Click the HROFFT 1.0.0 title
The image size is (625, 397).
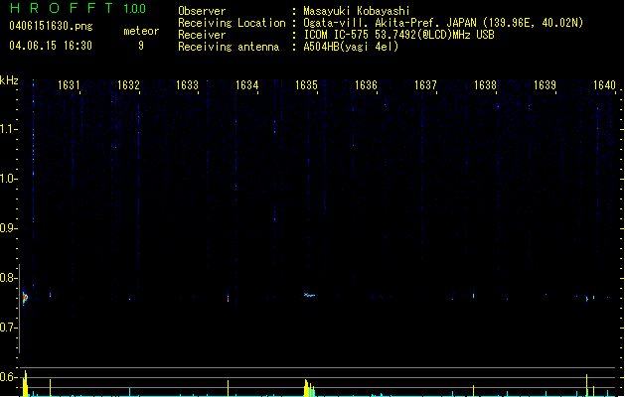pos(78,8)
